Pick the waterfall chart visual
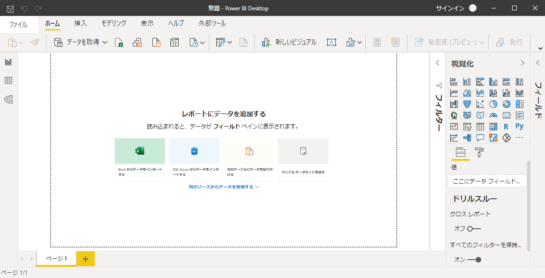The image size is (545, 278). point(454,104)
